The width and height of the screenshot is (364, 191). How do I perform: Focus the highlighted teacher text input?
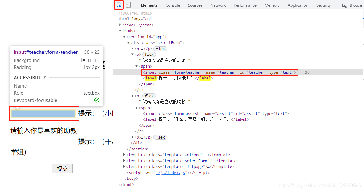(43, 113)
